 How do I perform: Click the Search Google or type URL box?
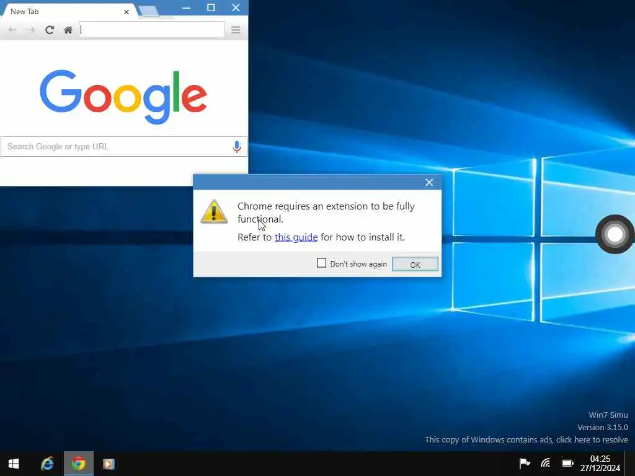click(x=123, y=146)
